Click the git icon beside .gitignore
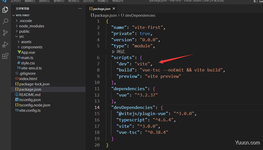The height and width of the screenshot is (150, 263). pyautogui.click(x=17, y=73)
